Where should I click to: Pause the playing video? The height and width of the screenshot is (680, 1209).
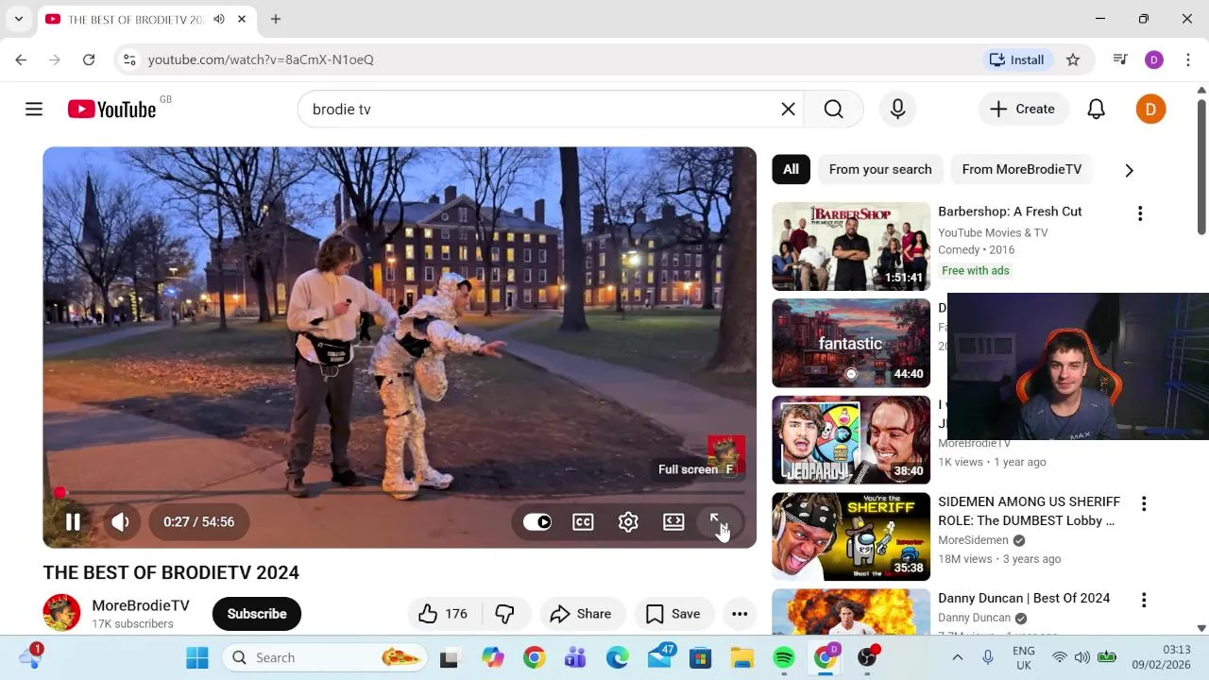tap(73, 521)
